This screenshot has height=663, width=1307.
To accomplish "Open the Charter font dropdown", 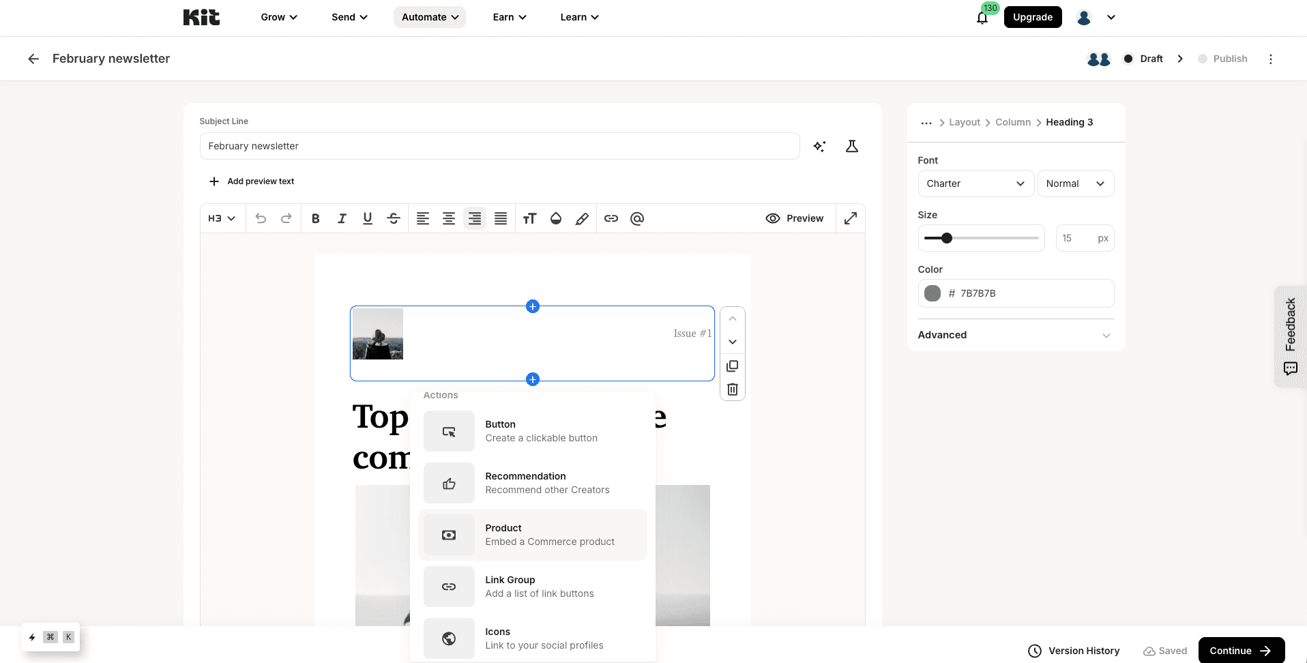I will pos(975,183).
